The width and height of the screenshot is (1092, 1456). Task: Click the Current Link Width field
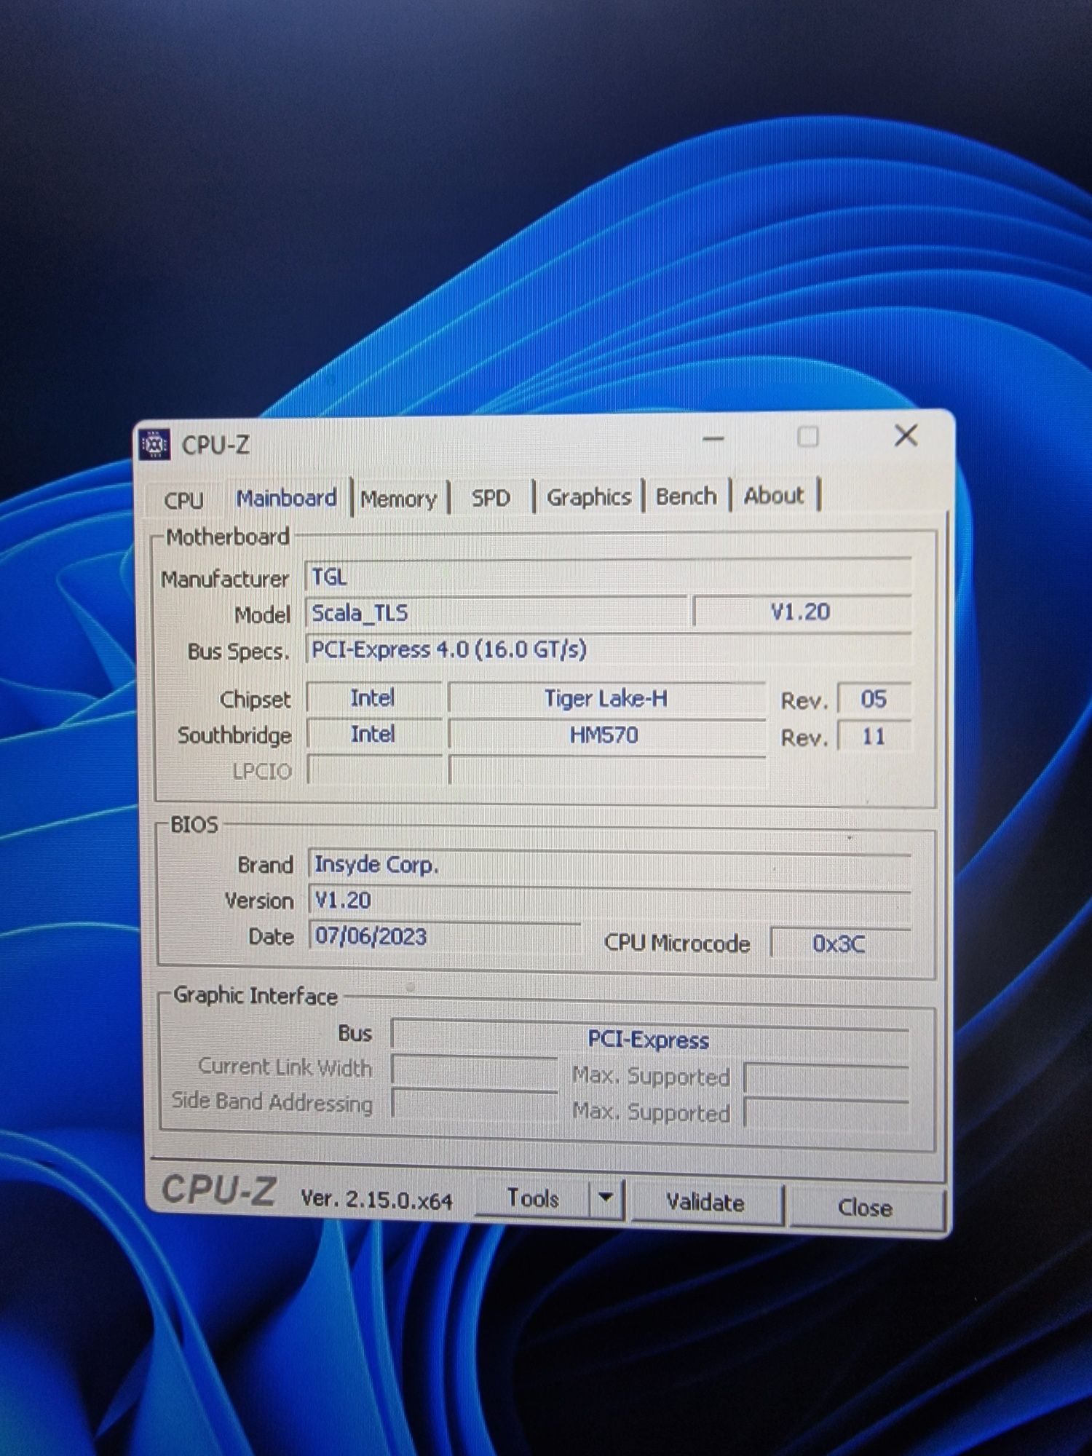pyautogui.click(x=475, y=1072)
